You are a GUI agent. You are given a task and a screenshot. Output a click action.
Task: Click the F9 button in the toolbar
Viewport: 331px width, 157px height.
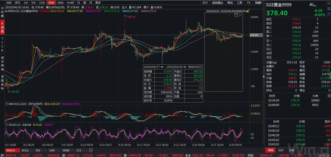tap(249, 3)
